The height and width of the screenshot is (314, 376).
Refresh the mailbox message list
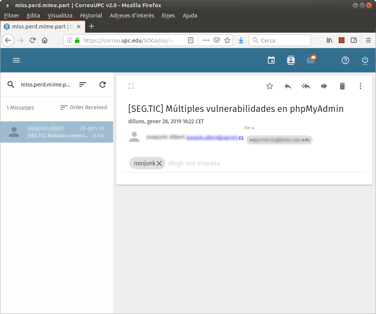(x=103, y=85)
